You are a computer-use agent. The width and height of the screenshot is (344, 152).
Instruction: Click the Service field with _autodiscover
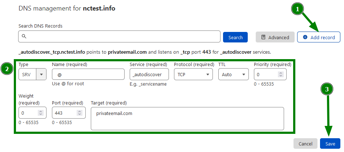[149, 74]
